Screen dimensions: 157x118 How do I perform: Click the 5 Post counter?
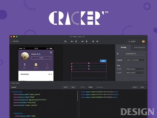[x=25, y=66]
